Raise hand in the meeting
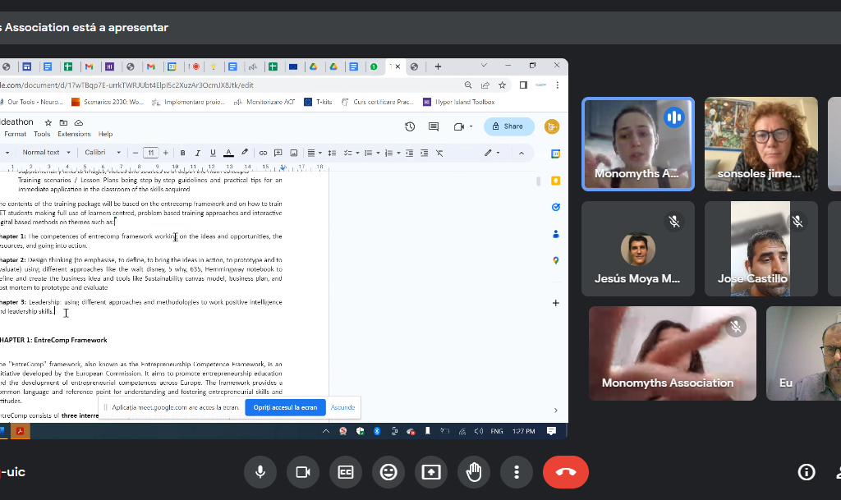Image resolution: width=841 pixels, height=500 pixels. click(474, 472)
